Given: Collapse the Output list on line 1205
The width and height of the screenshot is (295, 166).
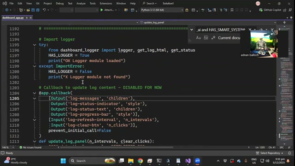Looking at the screenshot, I should 35,98.
